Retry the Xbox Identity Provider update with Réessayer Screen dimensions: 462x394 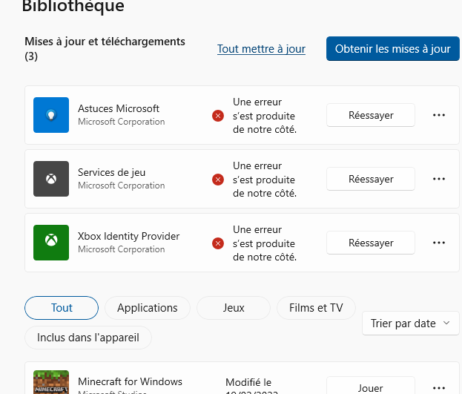coord(371,243)
